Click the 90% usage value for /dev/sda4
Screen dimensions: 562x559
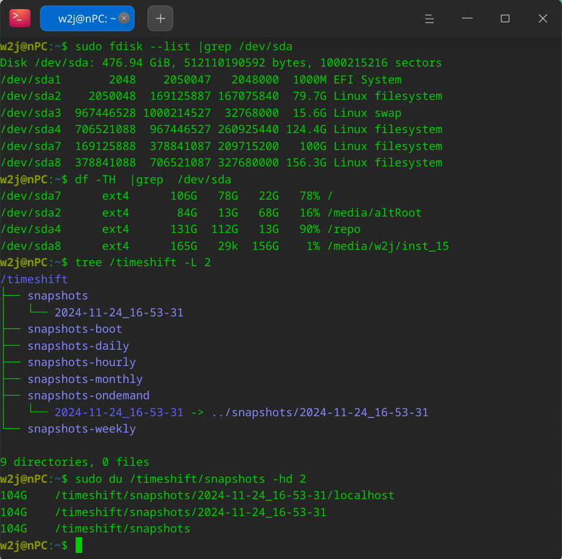point(310,229)
